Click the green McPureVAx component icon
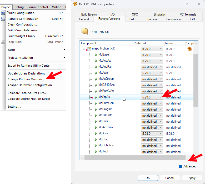The image size is (205, 184). tap(96, 91)
